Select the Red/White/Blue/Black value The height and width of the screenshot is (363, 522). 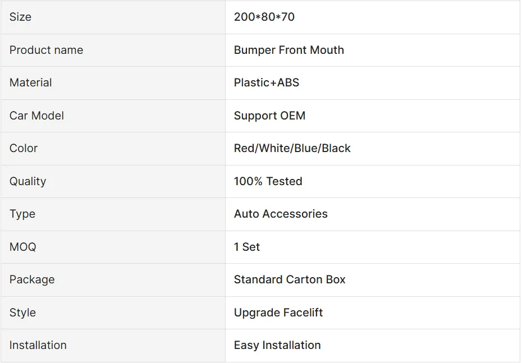point(292,148)
